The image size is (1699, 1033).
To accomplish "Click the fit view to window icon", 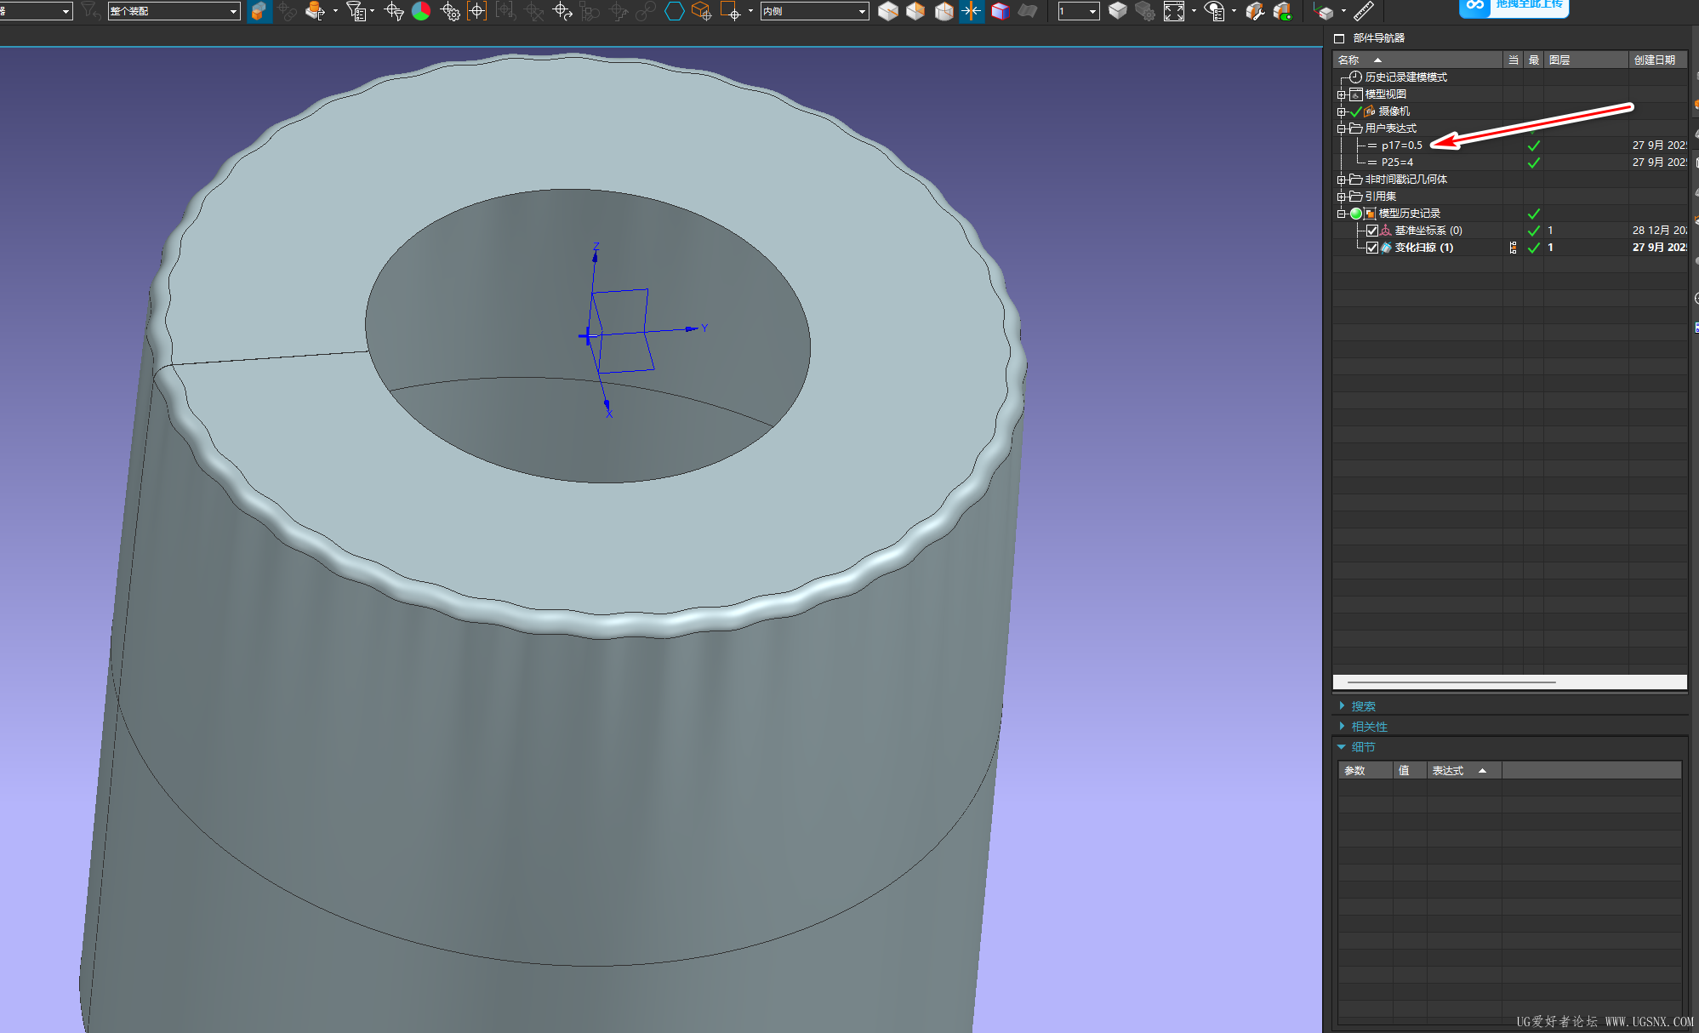I will (x=1174, y=11).
